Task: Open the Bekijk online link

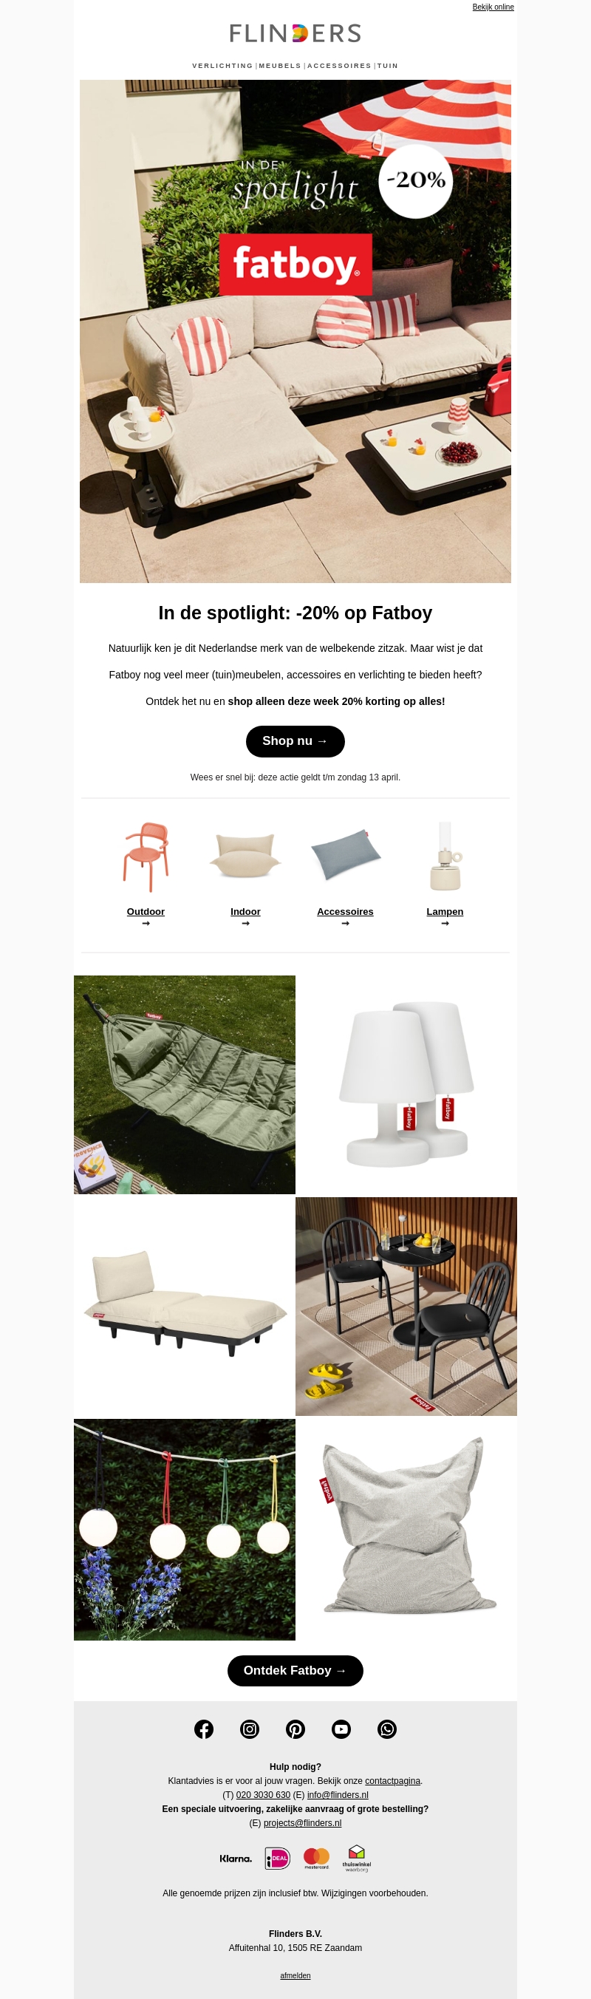Action: pyautogui.click(x=493, y=7)
